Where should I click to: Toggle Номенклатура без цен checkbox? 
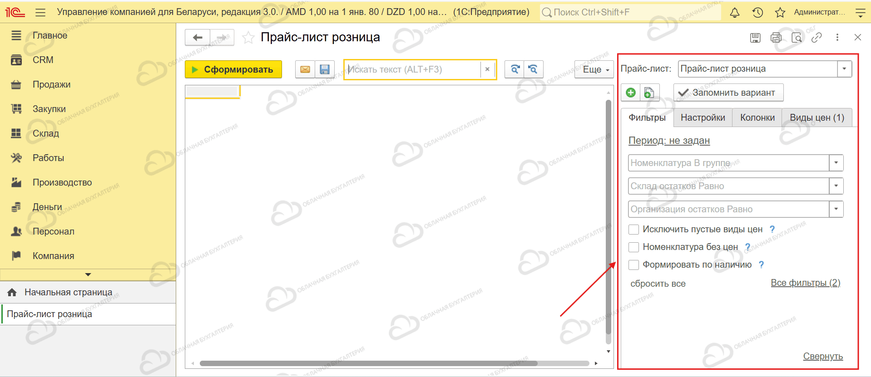coord(633,247)
